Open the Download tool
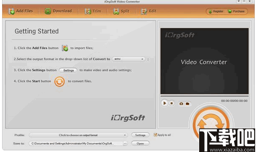The height and width of the screenshot is (152, 256). point(58,11)
